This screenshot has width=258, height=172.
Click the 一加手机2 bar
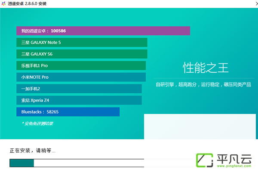[79, 89]
